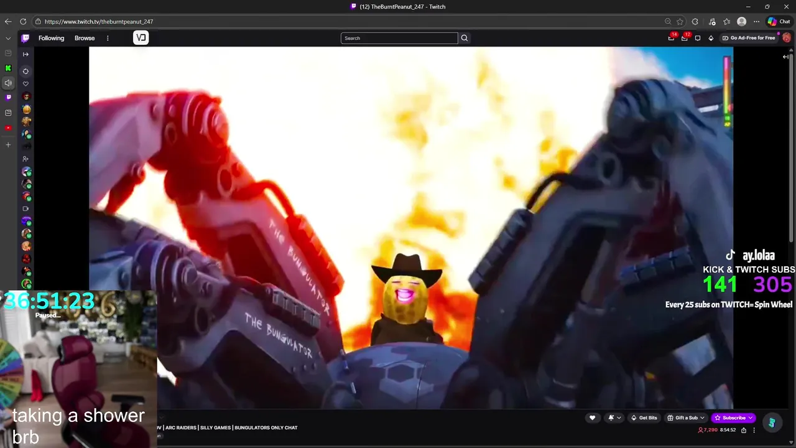Open the Bits diamond icon in header

[711, 38]
